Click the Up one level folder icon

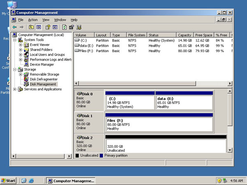point(31,27)
